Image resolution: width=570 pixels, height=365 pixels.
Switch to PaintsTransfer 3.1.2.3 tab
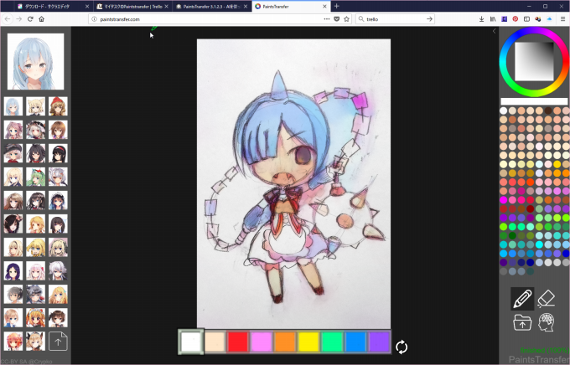[x=212, y=6]
